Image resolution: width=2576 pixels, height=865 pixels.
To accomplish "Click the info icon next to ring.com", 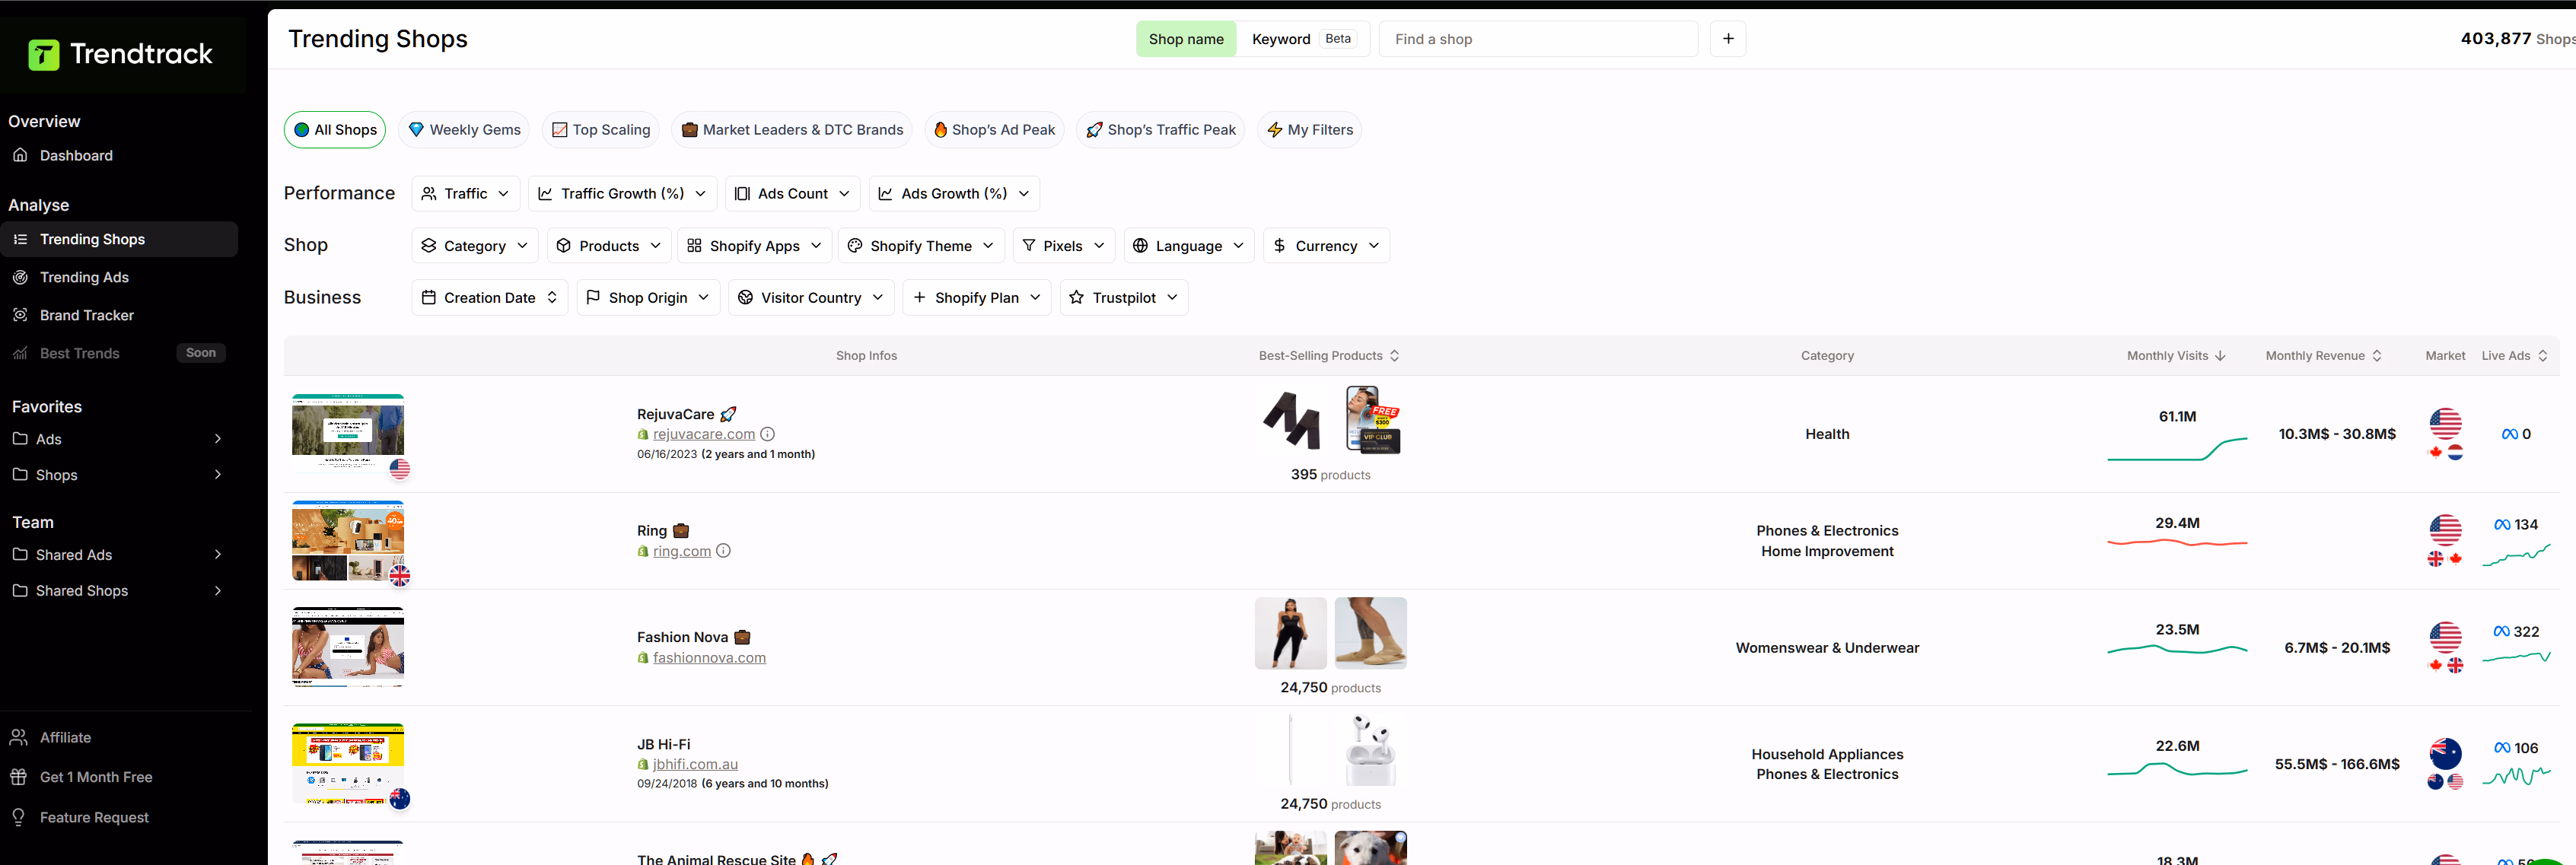I will click(x=723, y=551).
